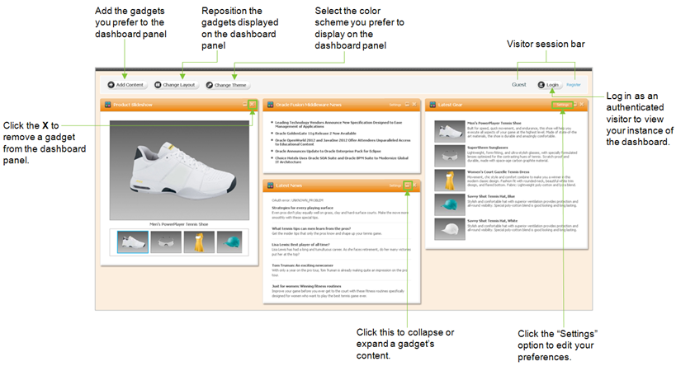Collapse the Product Slideshow gadget
The image size is (676, 366).
(x=245, y=104)
